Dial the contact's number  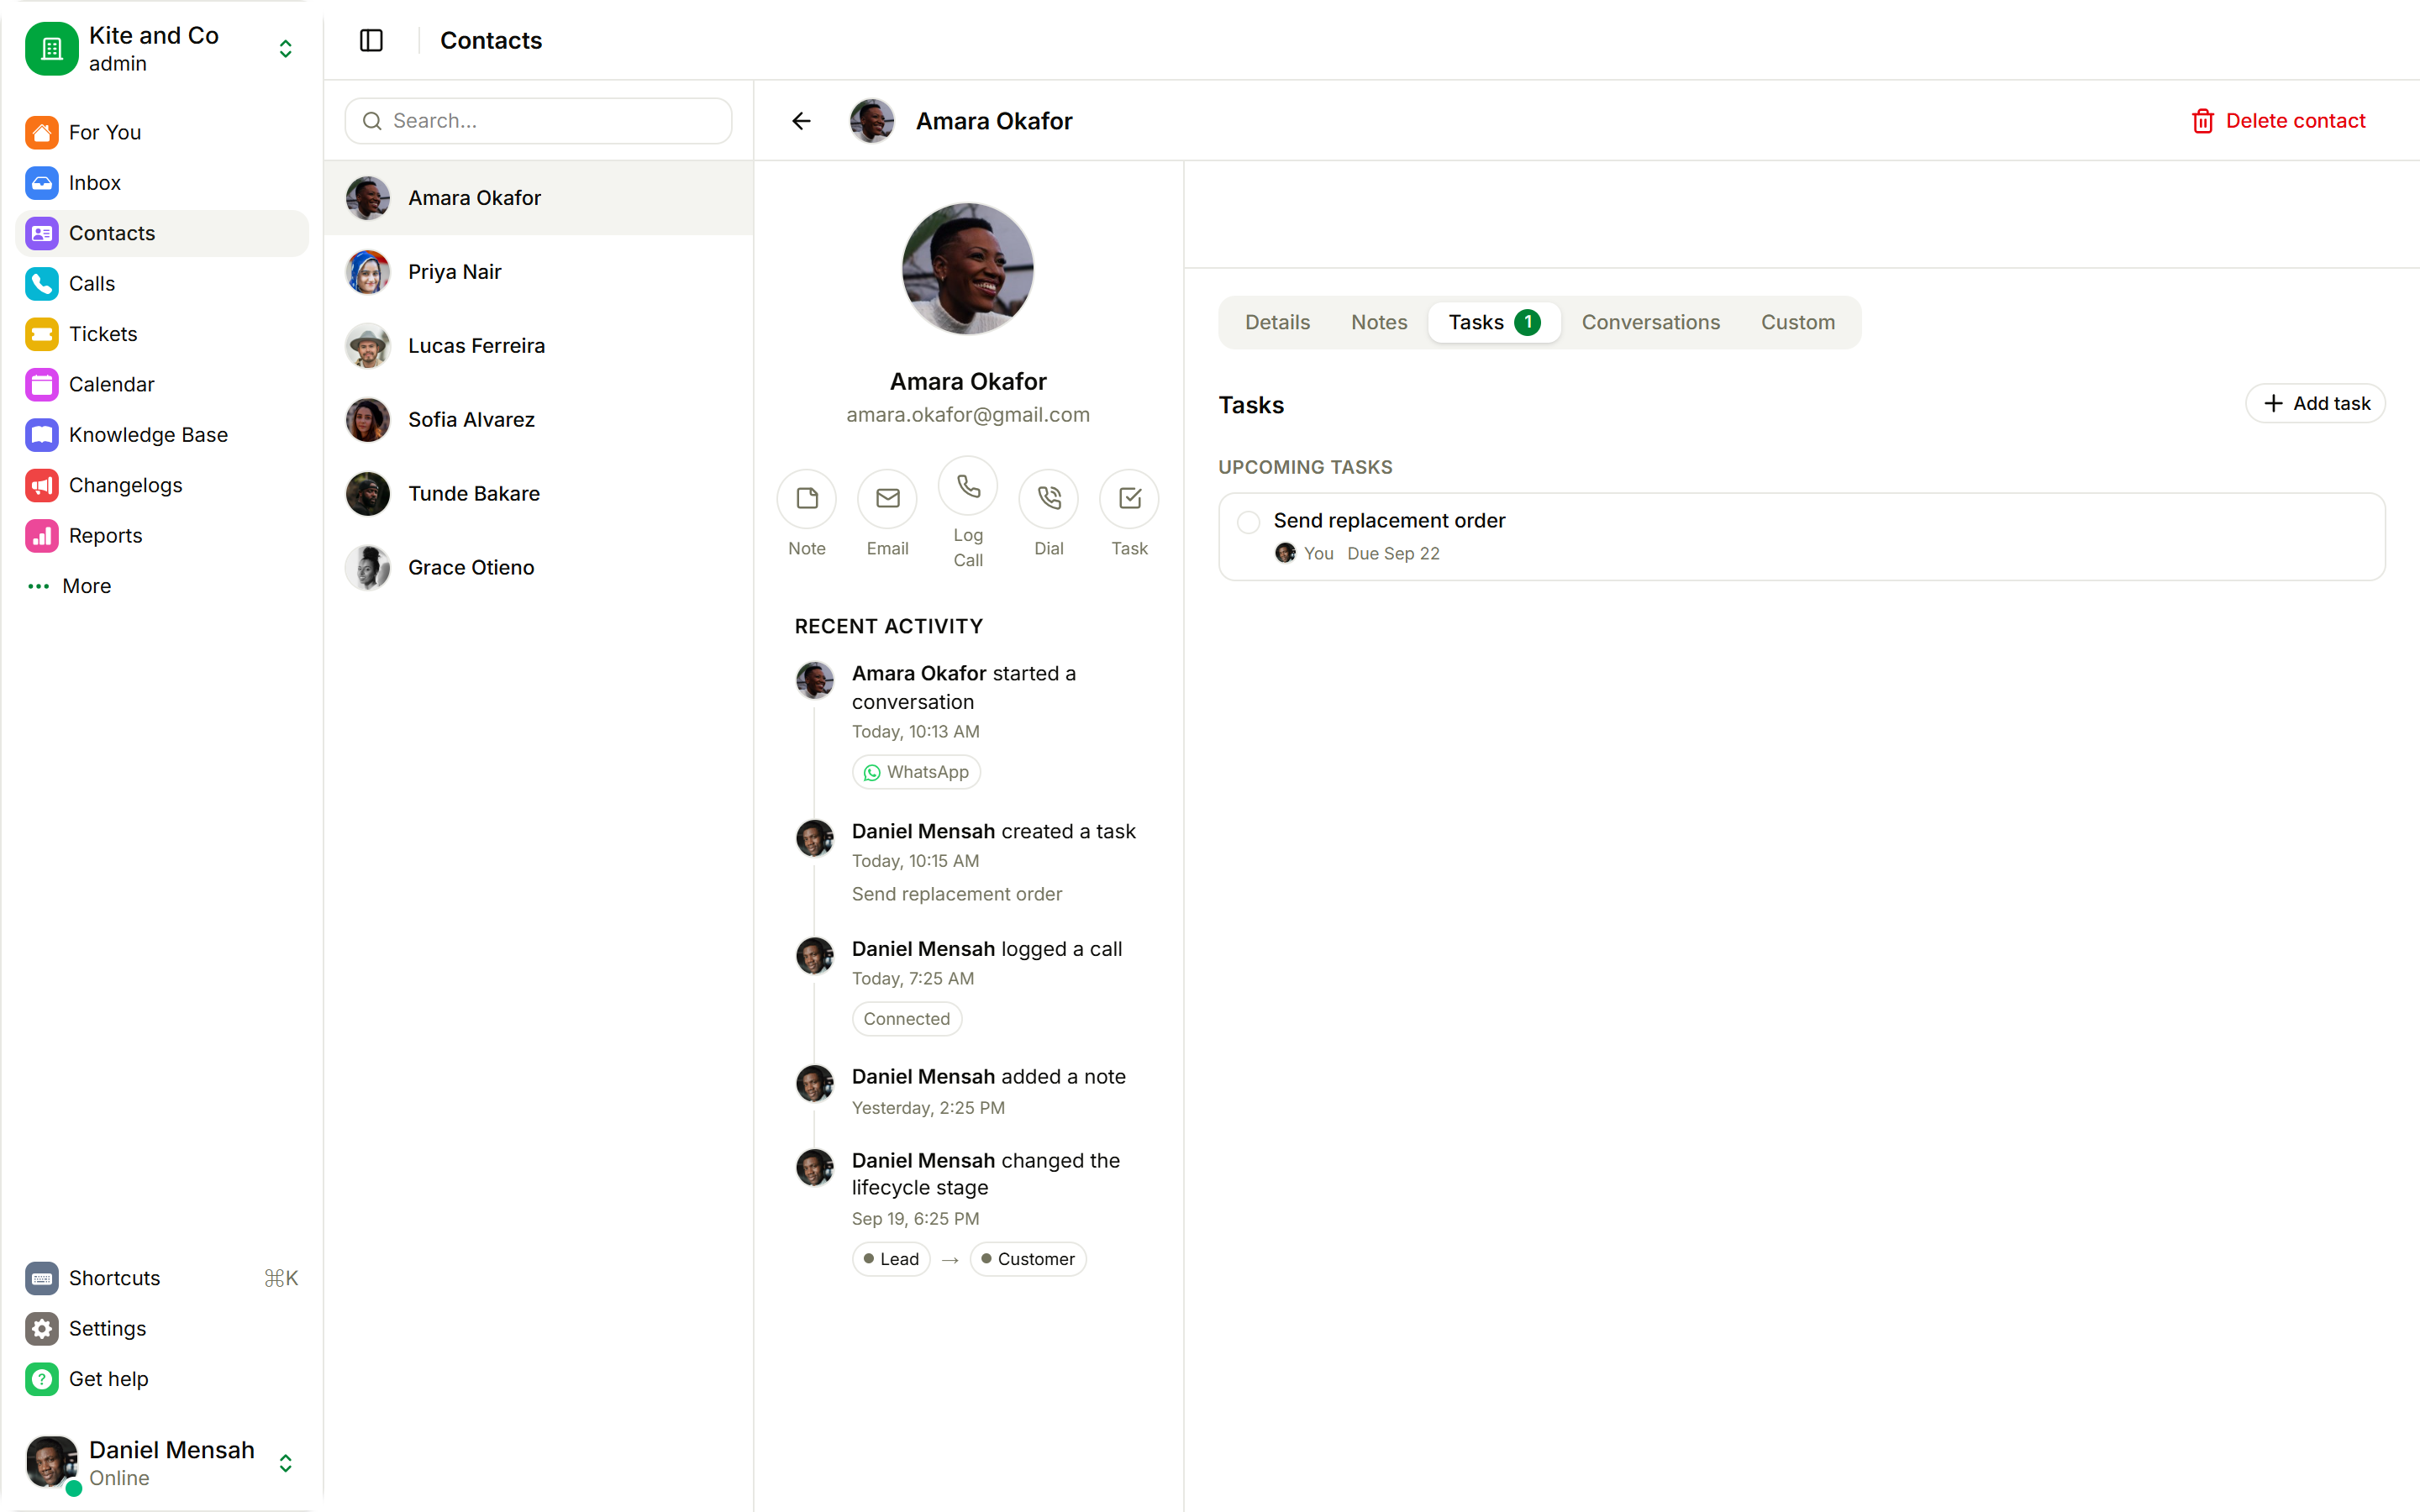pyautogui.click(x=1049, y=498)
